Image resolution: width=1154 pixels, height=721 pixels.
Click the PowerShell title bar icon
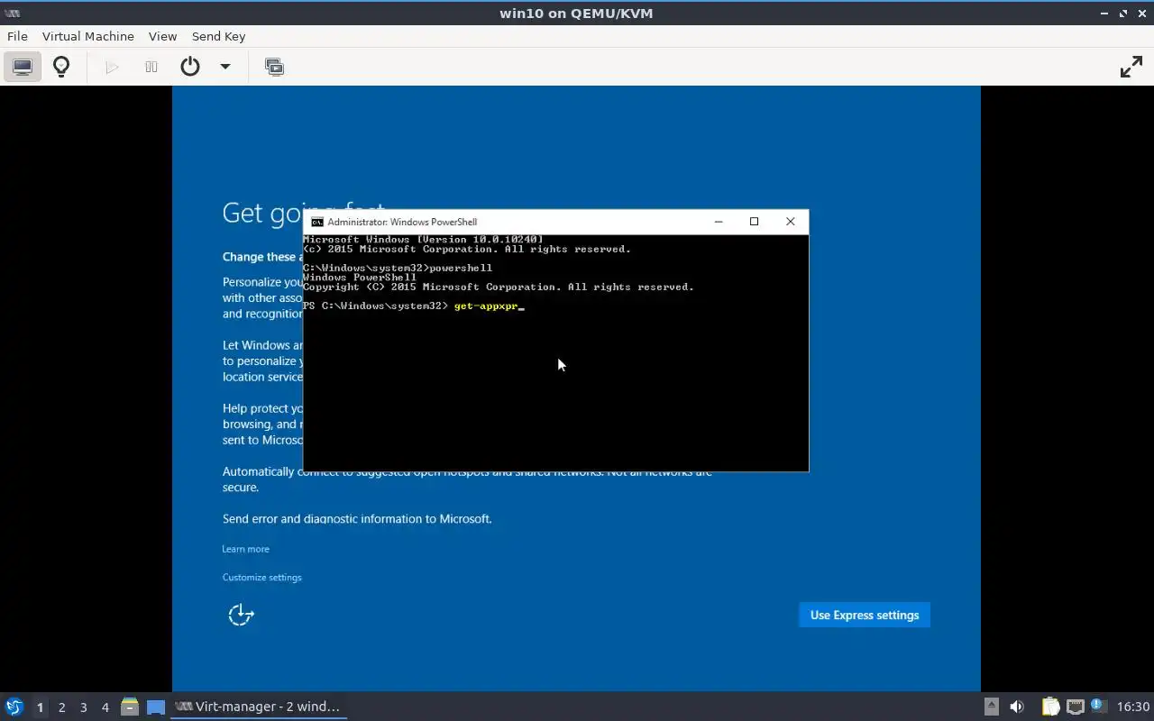point(317,222)
